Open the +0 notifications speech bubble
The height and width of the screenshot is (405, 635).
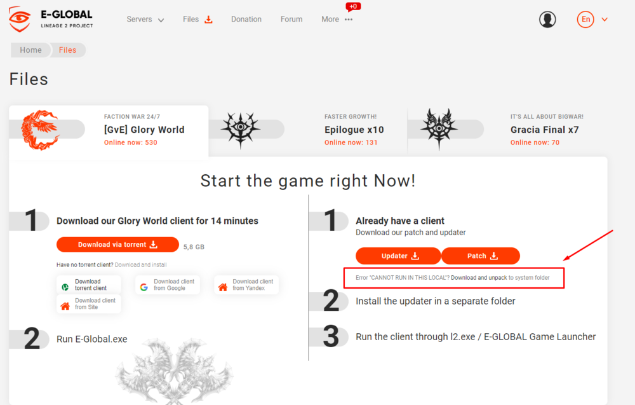[x=352, y=7]
